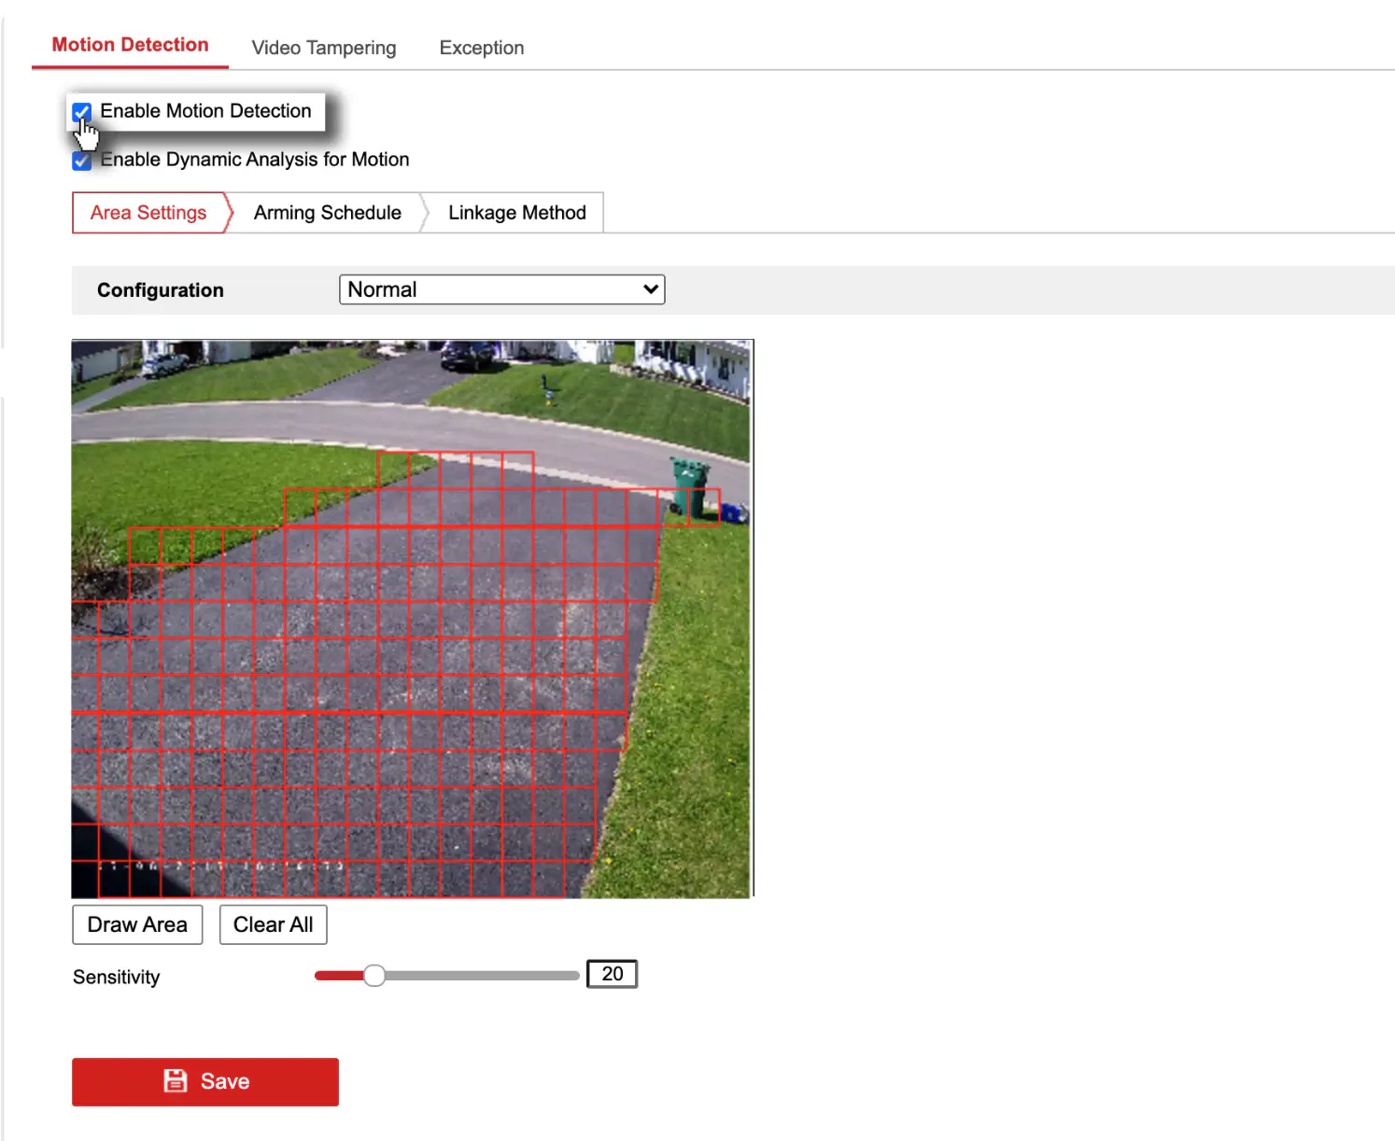
Task: Click the green trash bin in camera view
Action: coord(690,486)
